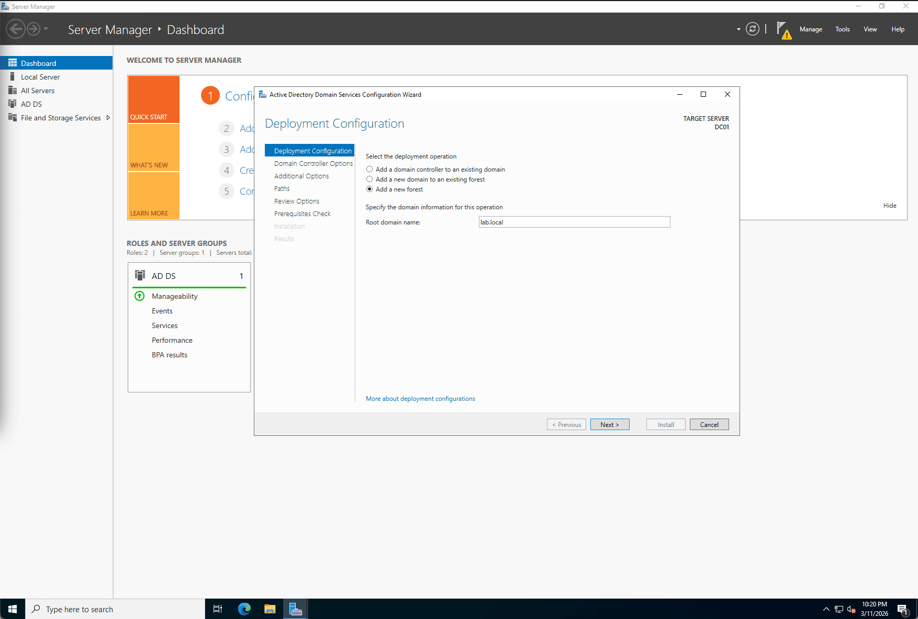
Task: Go to Paths wizard step
Action: 282,188
